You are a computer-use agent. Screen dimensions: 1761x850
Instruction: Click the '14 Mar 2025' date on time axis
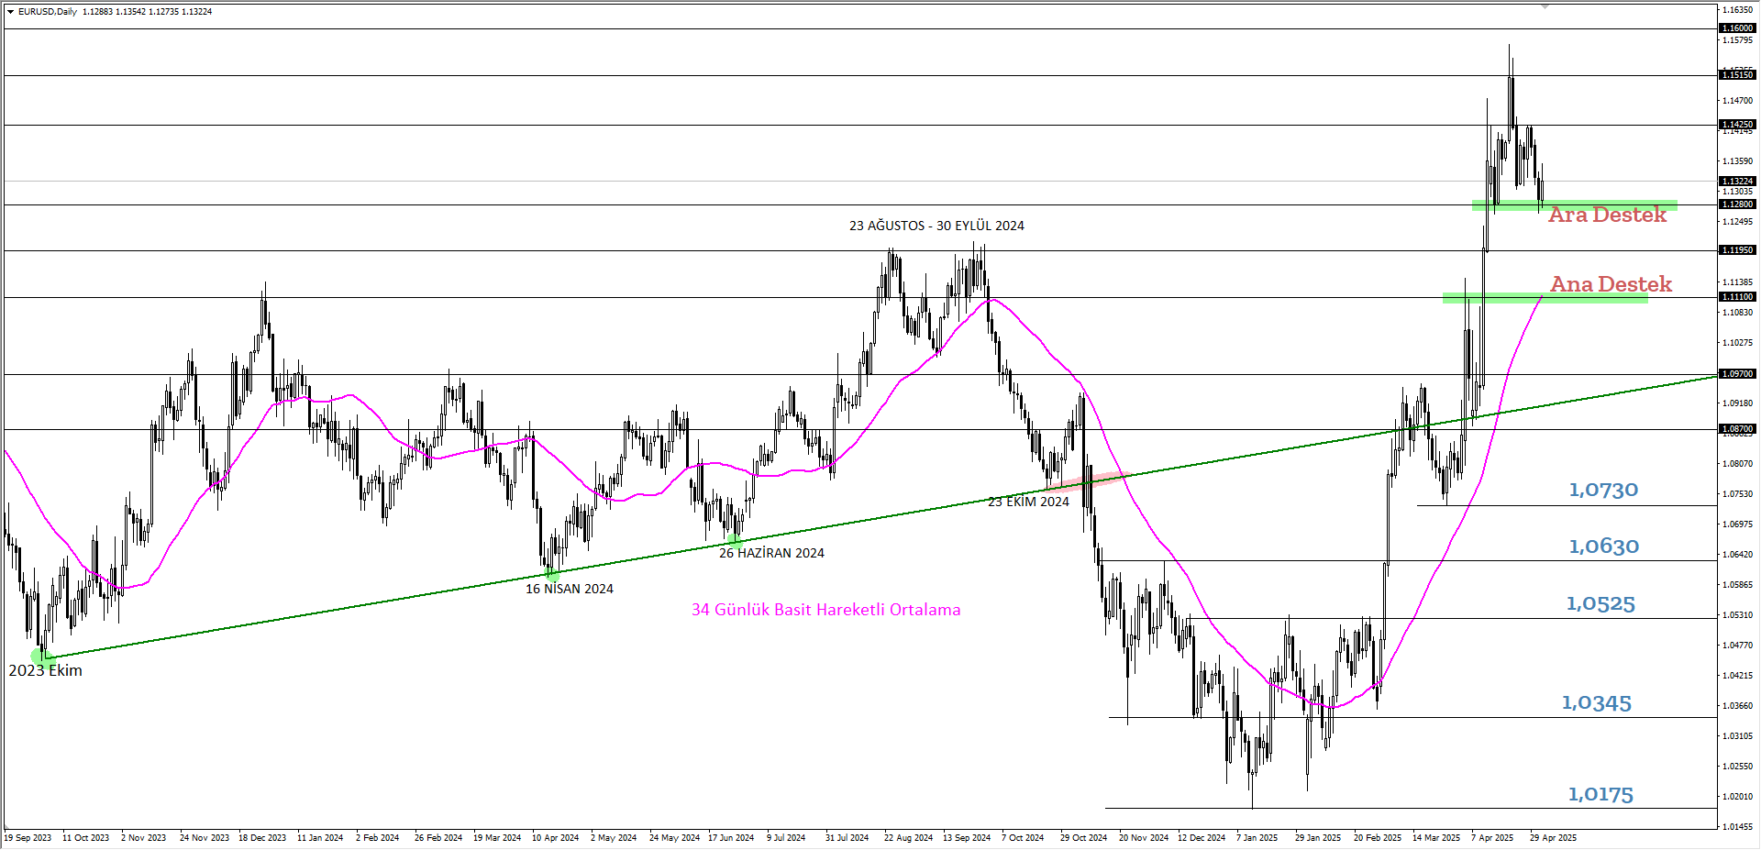1436,838
